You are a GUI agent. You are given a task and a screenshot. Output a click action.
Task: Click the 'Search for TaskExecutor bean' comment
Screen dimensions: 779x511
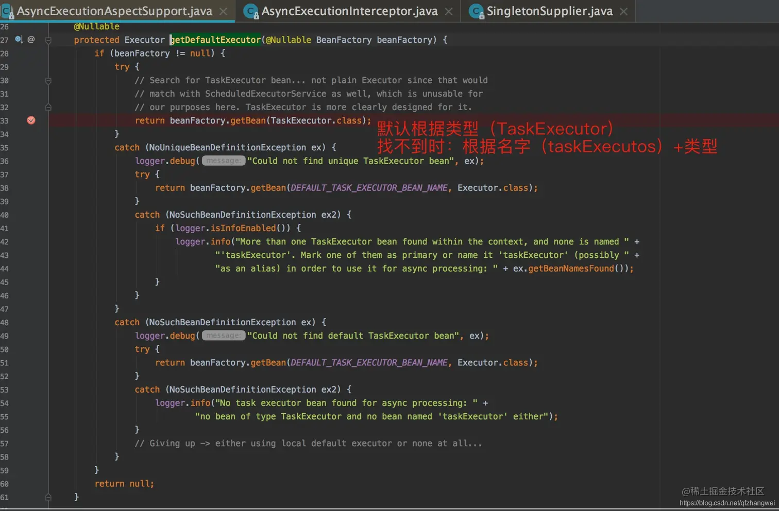tap(311, 80)
